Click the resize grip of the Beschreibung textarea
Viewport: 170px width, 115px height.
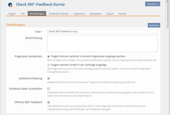coord(156,51)
